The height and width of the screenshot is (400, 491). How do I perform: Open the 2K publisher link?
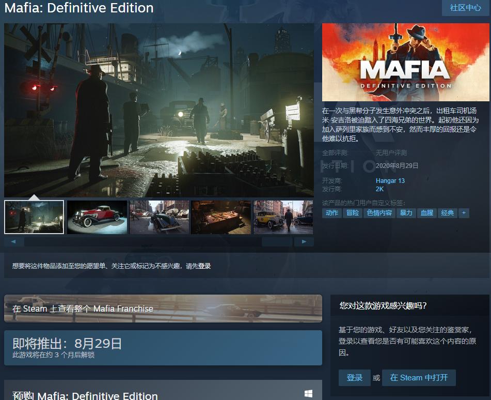pyautogui.click(x=379, y=189)
